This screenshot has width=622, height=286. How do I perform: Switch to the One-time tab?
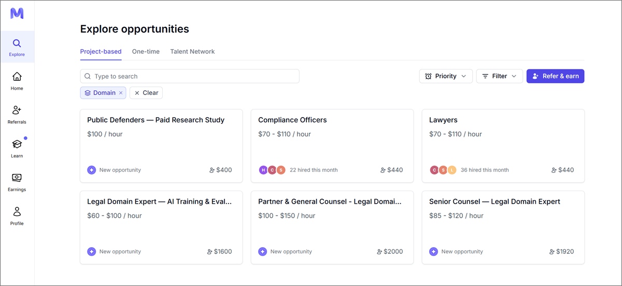[146, 52]
